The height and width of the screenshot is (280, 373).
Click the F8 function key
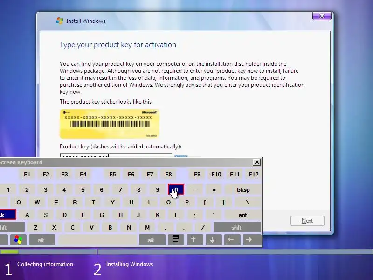click(168, 175)
